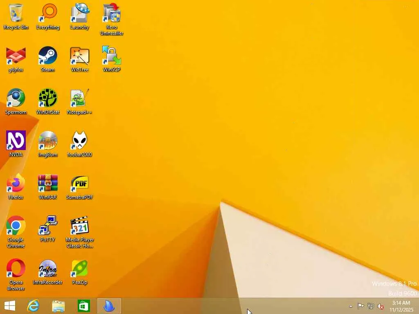Click the WizTree desktop icon
The height and width of the screenshot is (314, 419).
pos(80,59)
